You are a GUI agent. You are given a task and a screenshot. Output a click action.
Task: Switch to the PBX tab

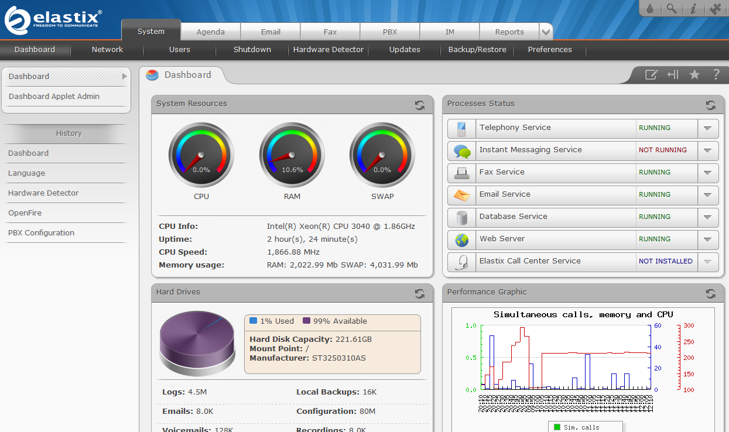pyautogui.click(x=390, y=32)
